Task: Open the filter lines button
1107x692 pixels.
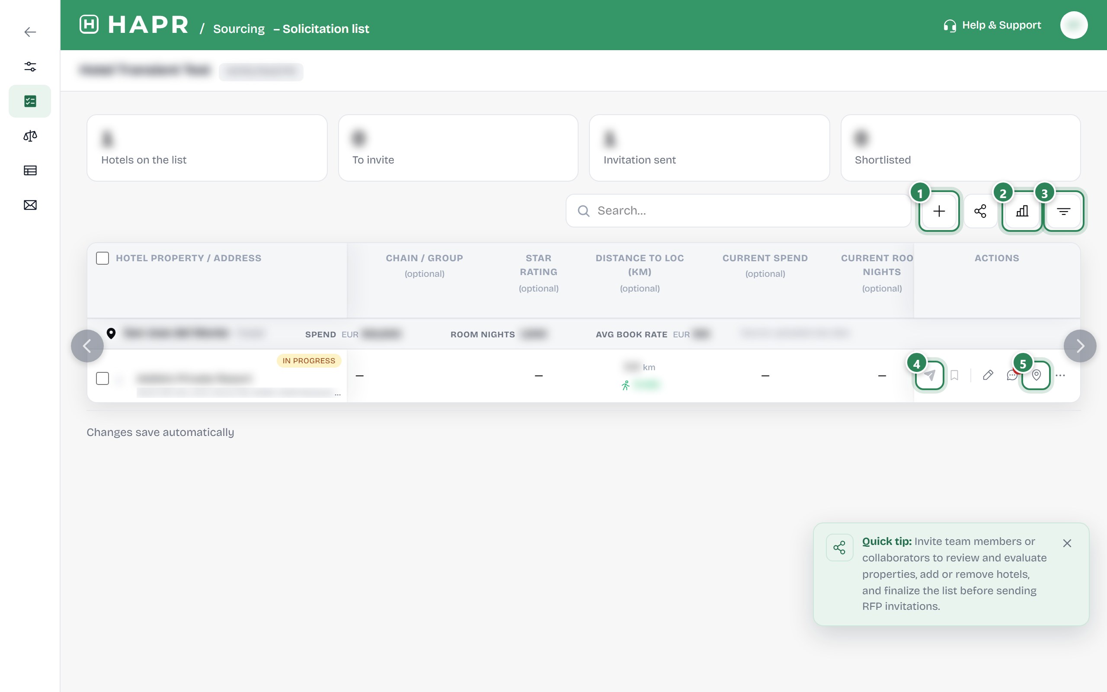Action: tap(1064, 211)
